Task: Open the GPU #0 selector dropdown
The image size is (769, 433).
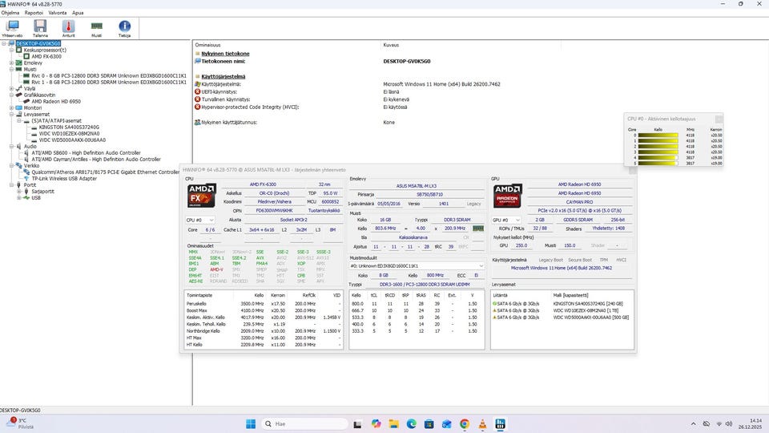Action: point(505,219)
